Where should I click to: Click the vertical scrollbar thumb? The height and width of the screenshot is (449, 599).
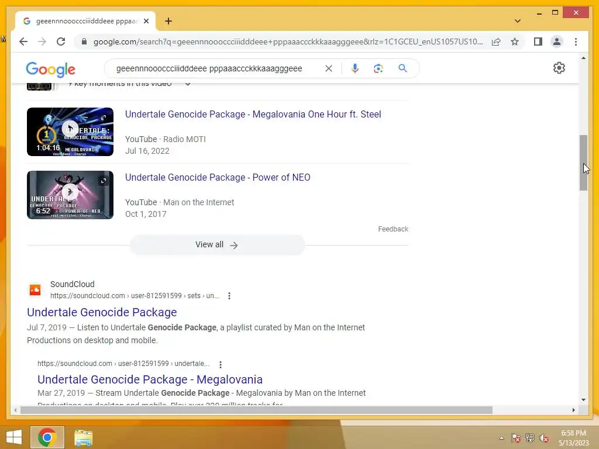(583, 163)
